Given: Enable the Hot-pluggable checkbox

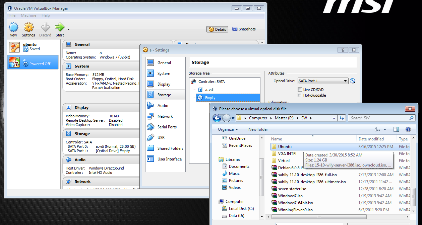Looking at the screenshot, I should click(300, 95).
